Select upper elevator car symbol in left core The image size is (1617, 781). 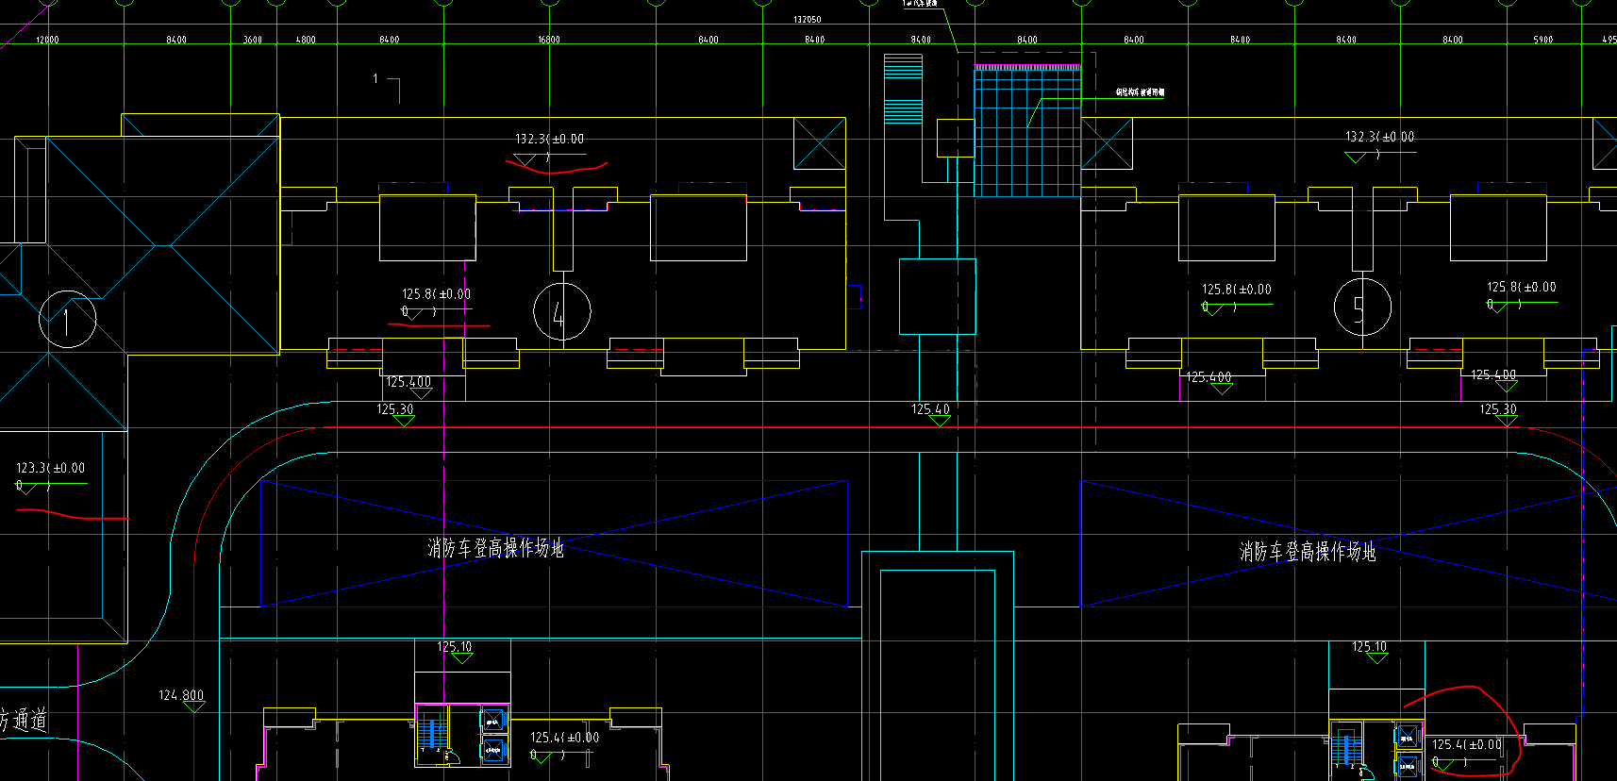[x=493, y=721]
